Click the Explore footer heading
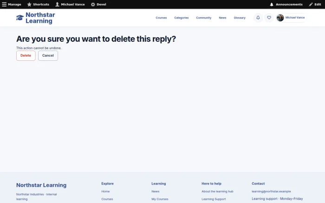This screenshot has width=325, height=203. [x=107, y=184]
